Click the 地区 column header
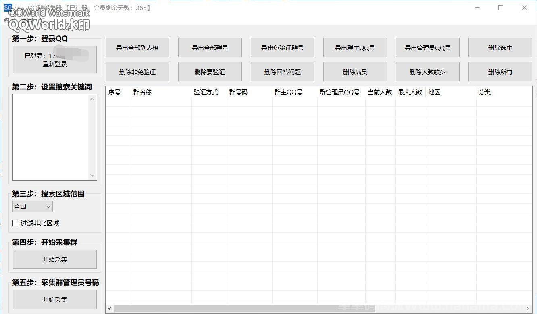The image size is (537, 314). click(x=451, y=92)
